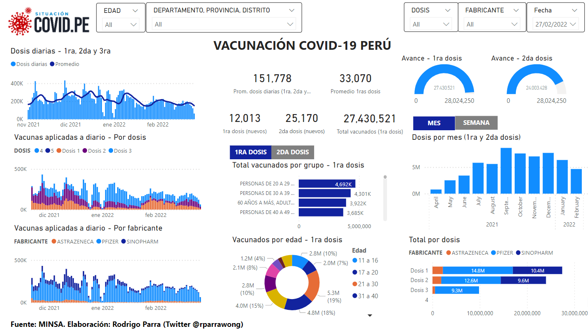The image size is (588, 331).
Task: Click the 'Dosis 2' purple legend item
Action: pos(94,151)
